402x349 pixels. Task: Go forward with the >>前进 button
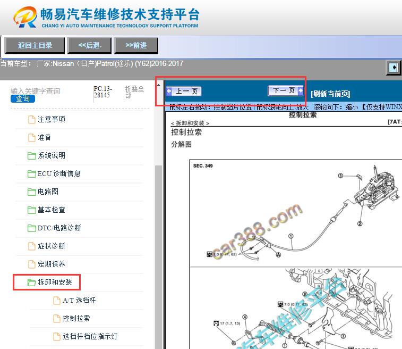click(136, 46)
